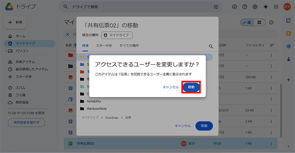
Task: Open more actions for 359 KB file row
Action: (271, 77)
